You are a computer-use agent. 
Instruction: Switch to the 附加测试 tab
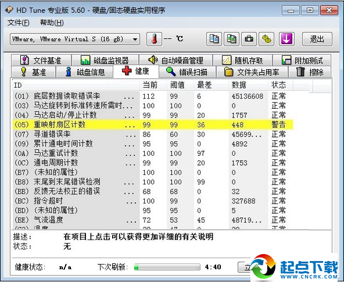tap(302, 60)
